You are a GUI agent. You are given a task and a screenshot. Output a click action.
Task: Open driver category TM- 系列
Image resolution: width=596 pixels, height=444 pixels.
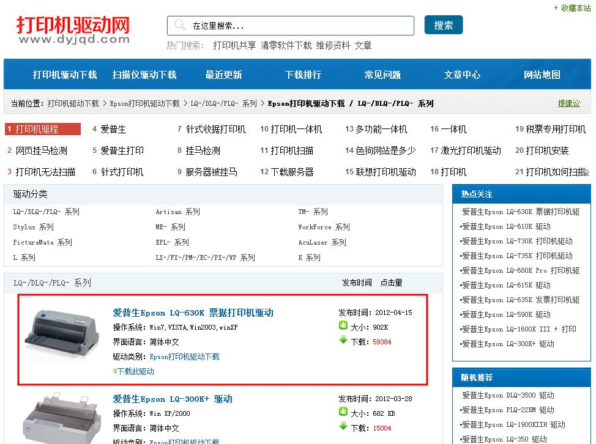click(x=313, y=212)
